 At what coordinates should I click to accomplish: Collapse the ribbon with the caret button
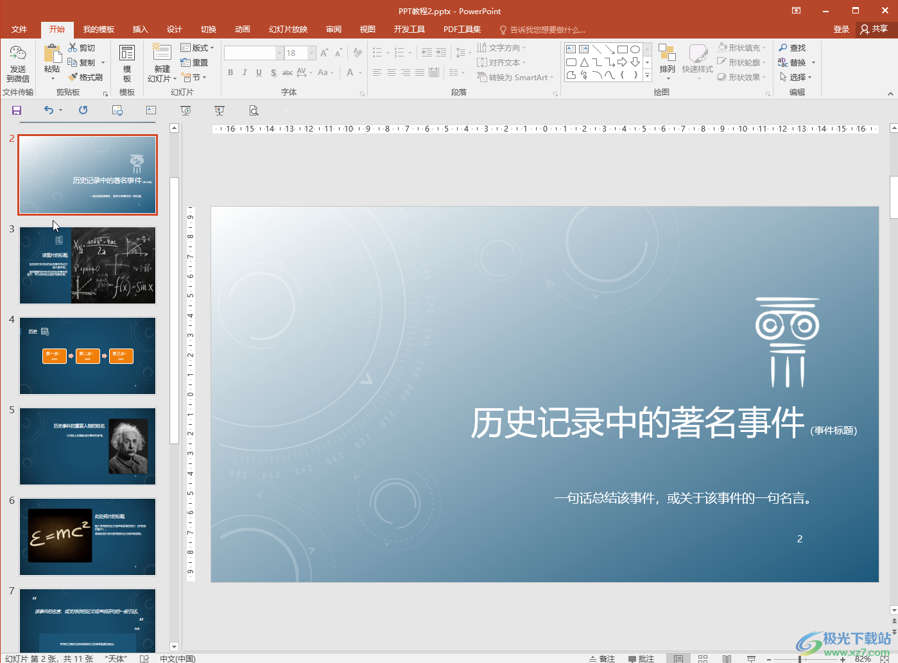[x=890, y=94]
